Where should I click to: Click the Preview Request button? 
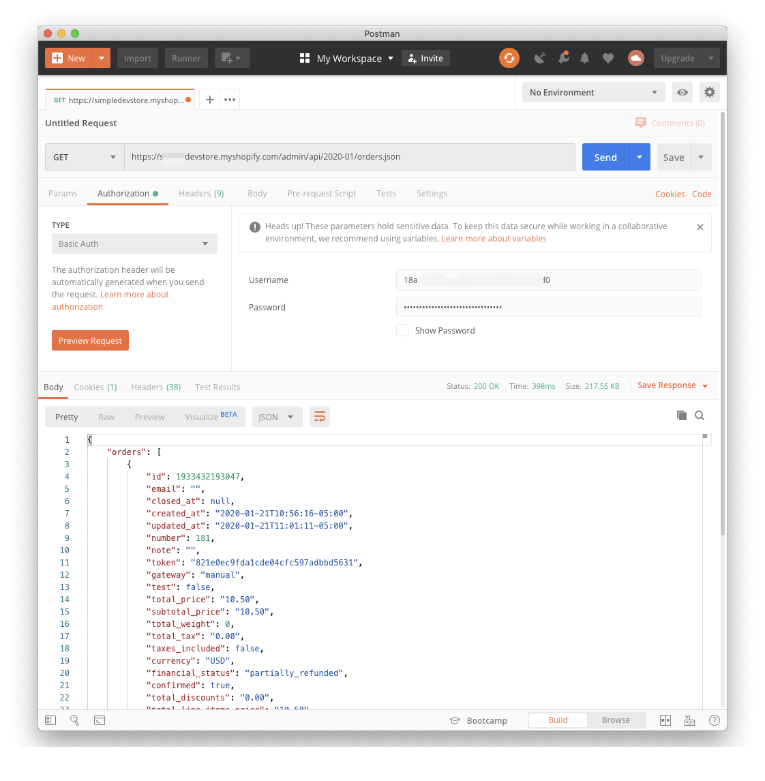point(90,340)
